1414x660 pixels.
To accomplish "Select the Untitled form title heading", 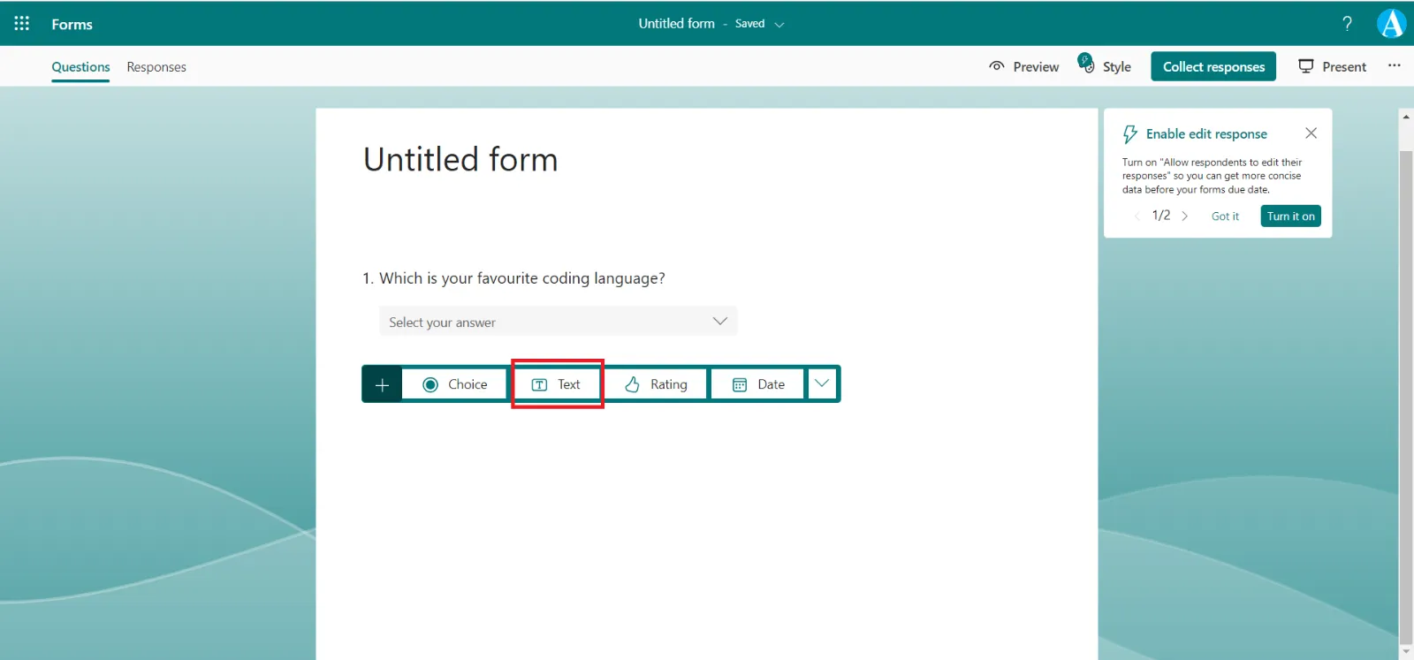I will pos(460,160).
